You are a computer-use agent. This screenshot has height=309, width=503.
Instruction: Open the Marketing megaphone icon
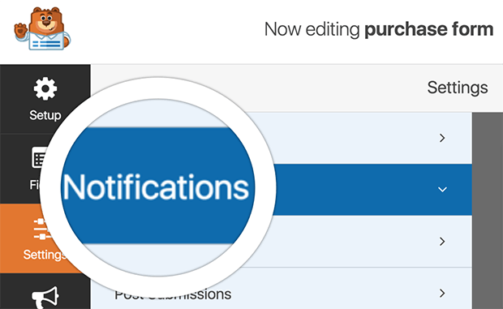tap(45, 297)
